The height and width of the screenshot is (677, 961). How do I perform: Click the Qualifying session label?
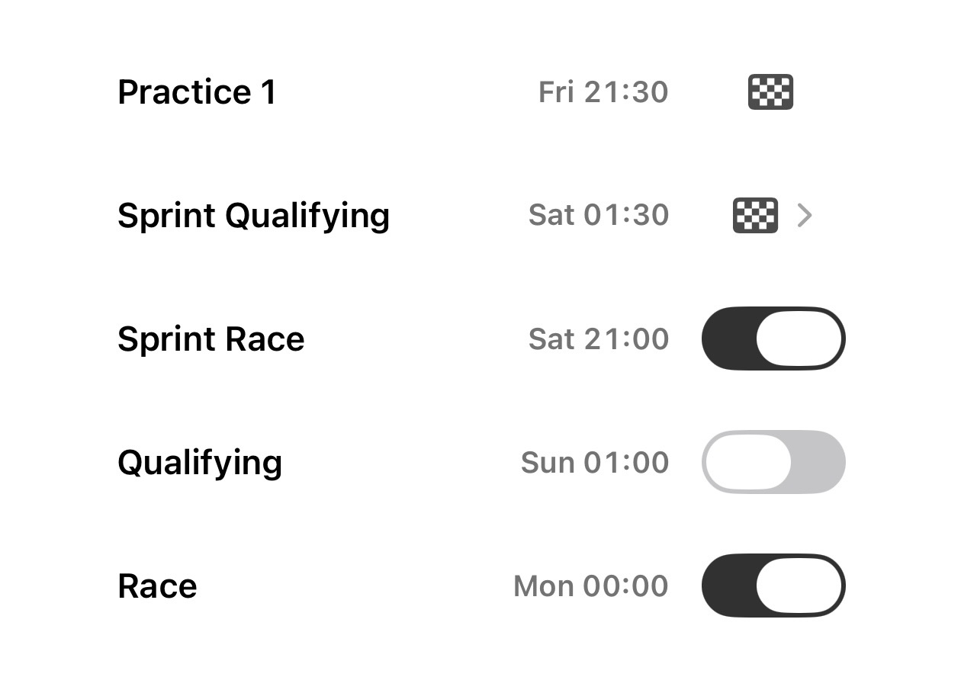(x=200, y=464)
